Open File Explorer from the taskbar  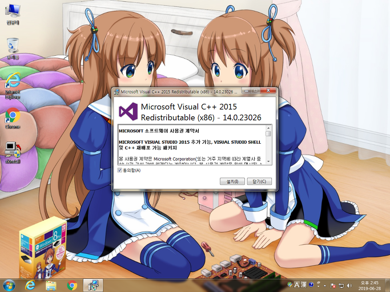pyautogui.click(x=51, y=285)
